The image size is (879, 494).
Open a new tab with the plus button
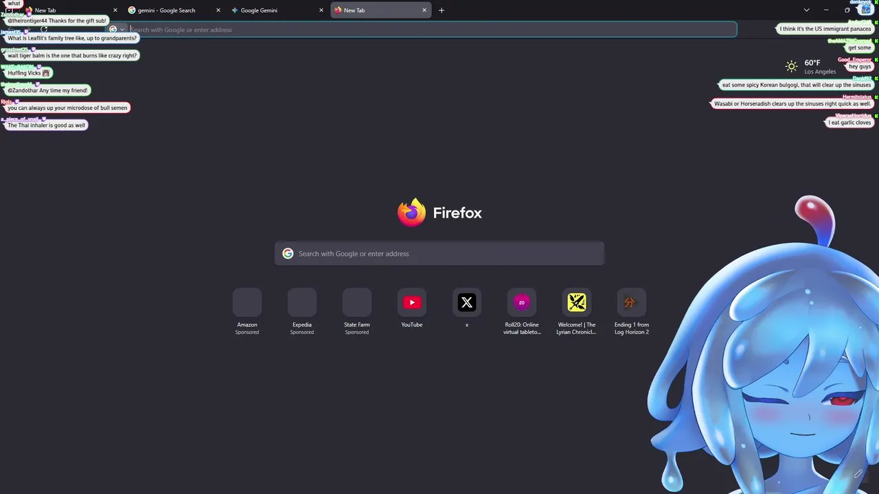(x=442, y=10)
